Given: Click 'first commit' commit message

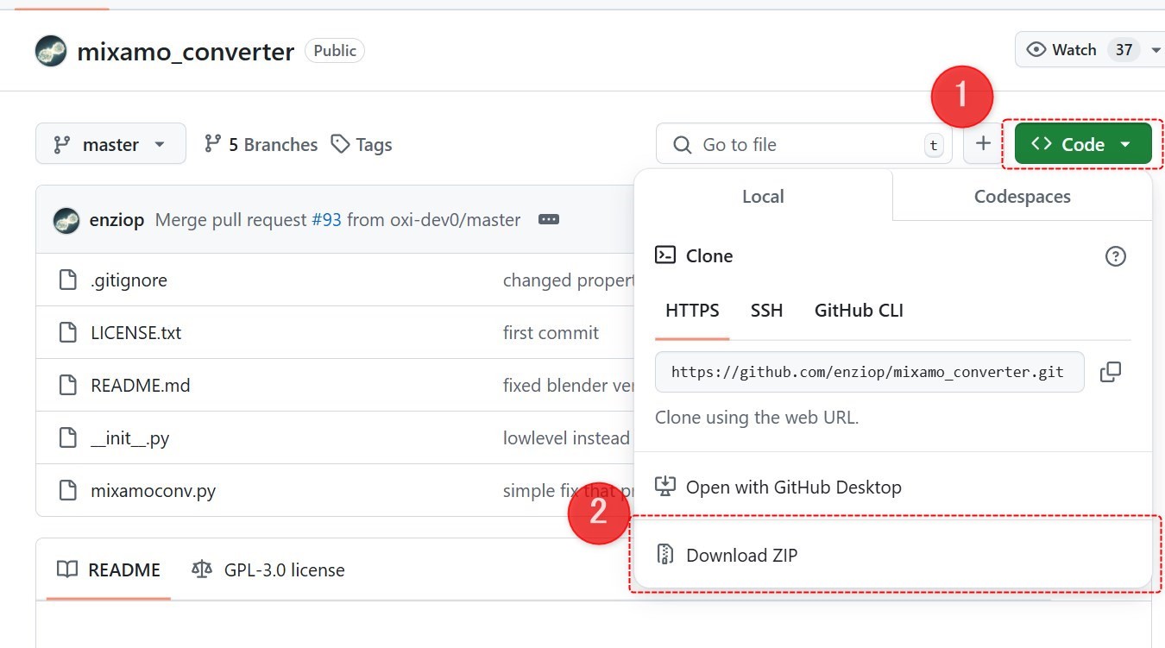Looking at the screenshot, I should 551,333.
